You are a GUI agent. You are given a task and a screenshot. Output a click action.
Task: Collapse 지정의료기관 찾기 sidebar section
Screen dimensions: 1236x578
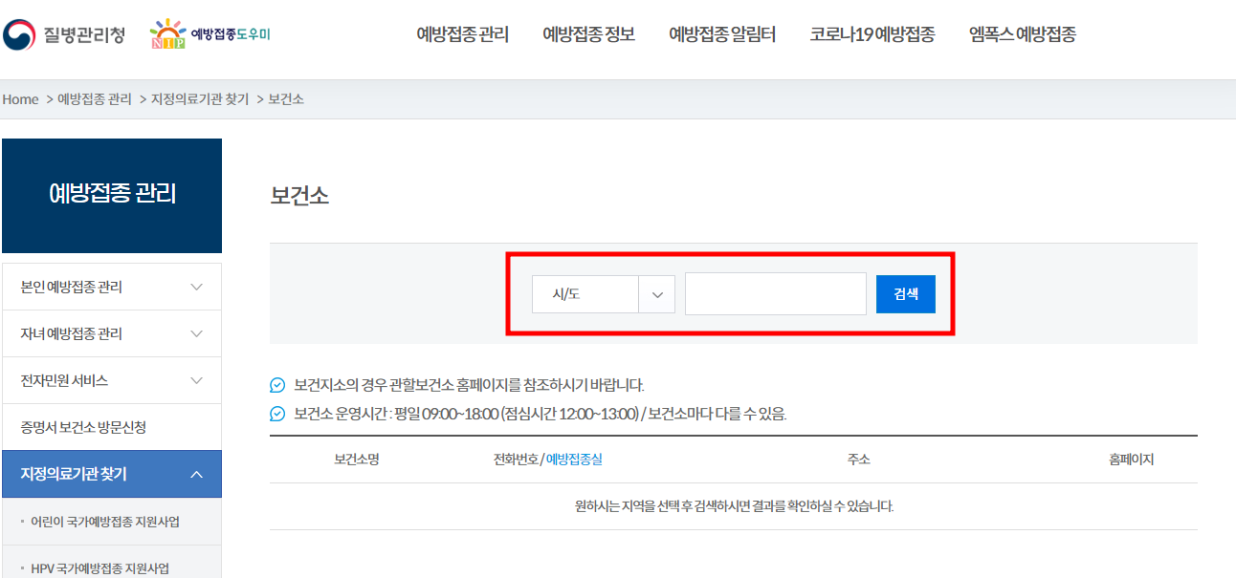tap(112, 474)
